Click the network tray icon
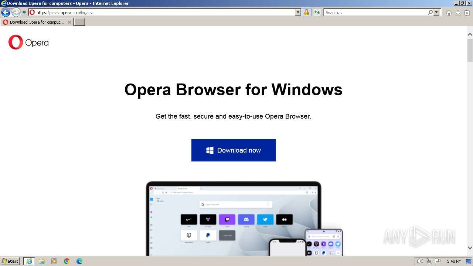 (429, 261)
